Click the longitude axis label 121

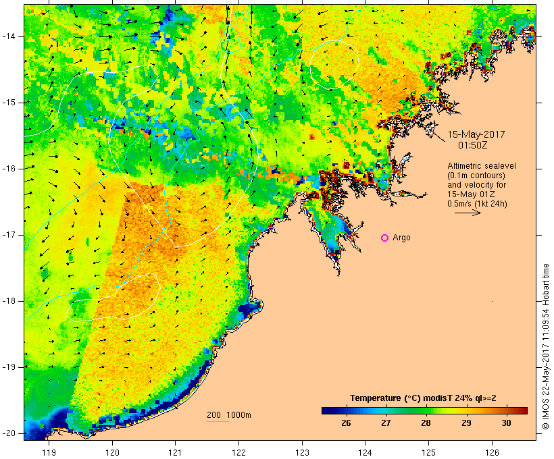[175, 453]
